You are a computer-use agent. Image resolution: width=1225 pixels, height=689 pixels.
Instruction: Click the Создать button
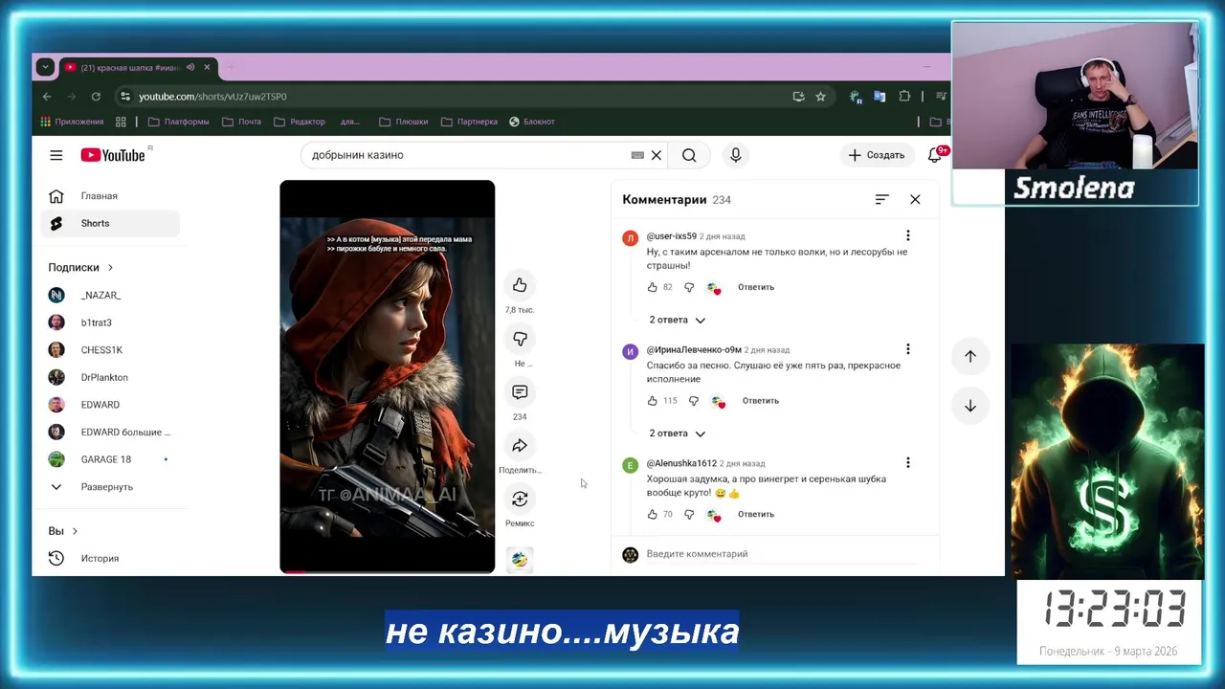877,155
